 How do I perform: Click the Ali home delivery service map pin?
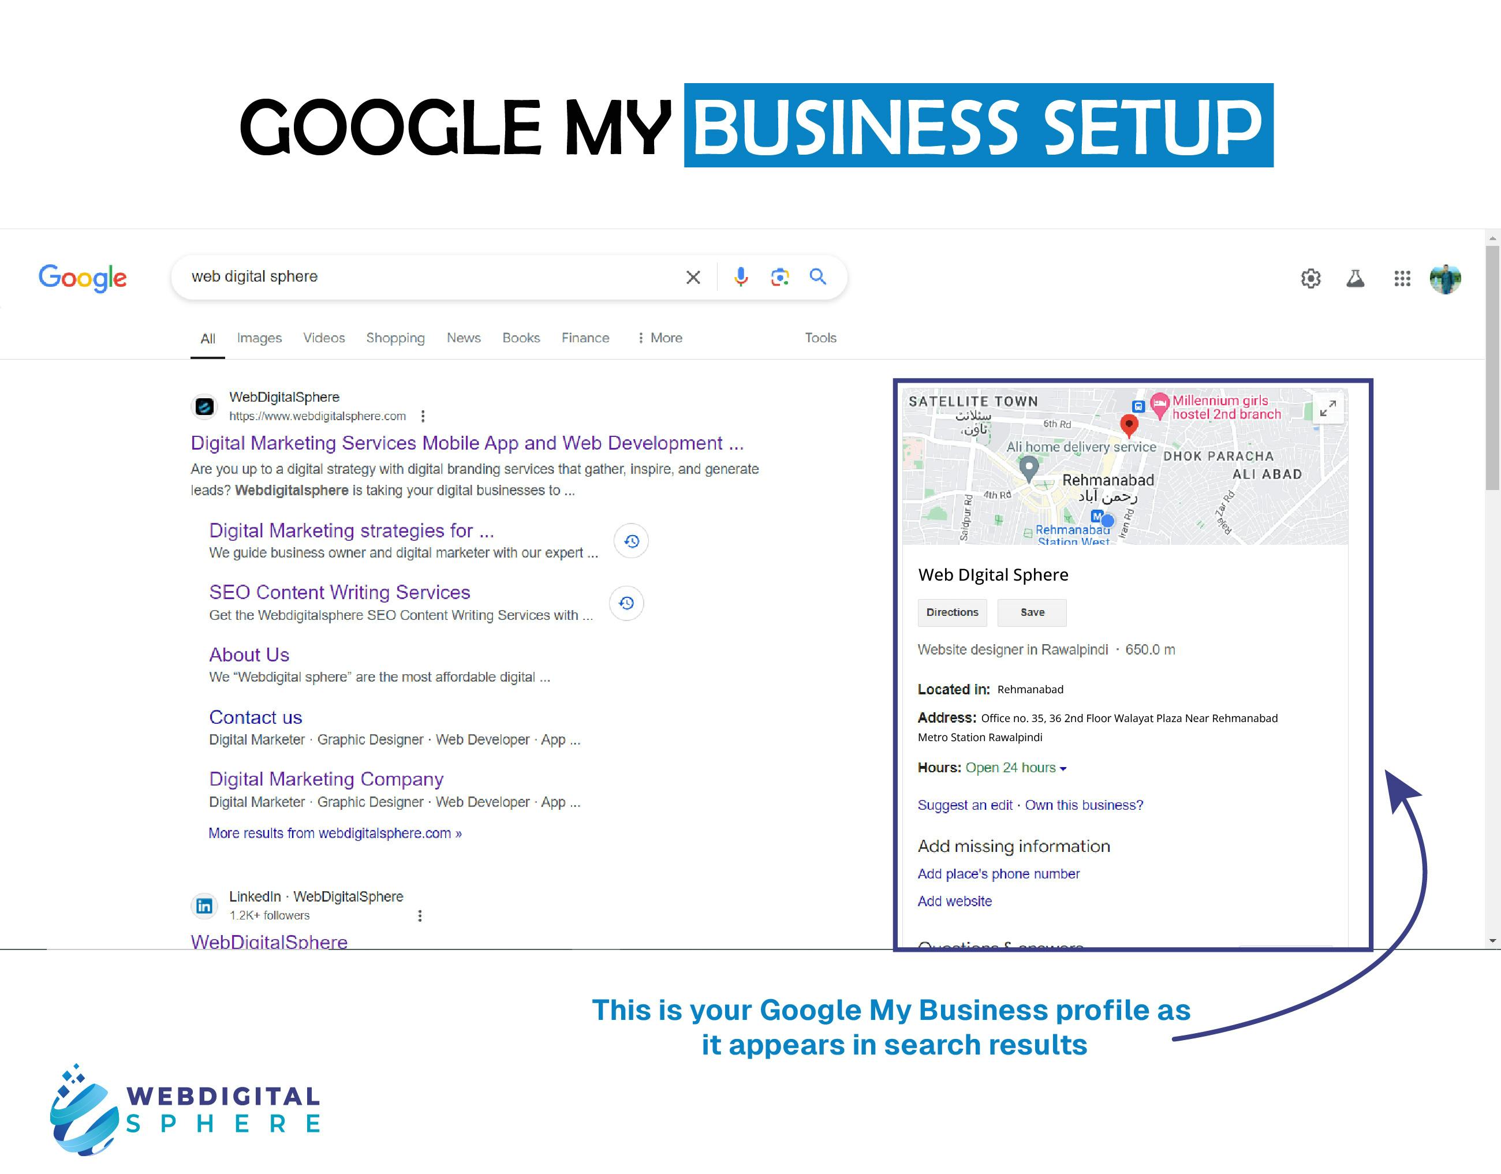[1028, 469]
